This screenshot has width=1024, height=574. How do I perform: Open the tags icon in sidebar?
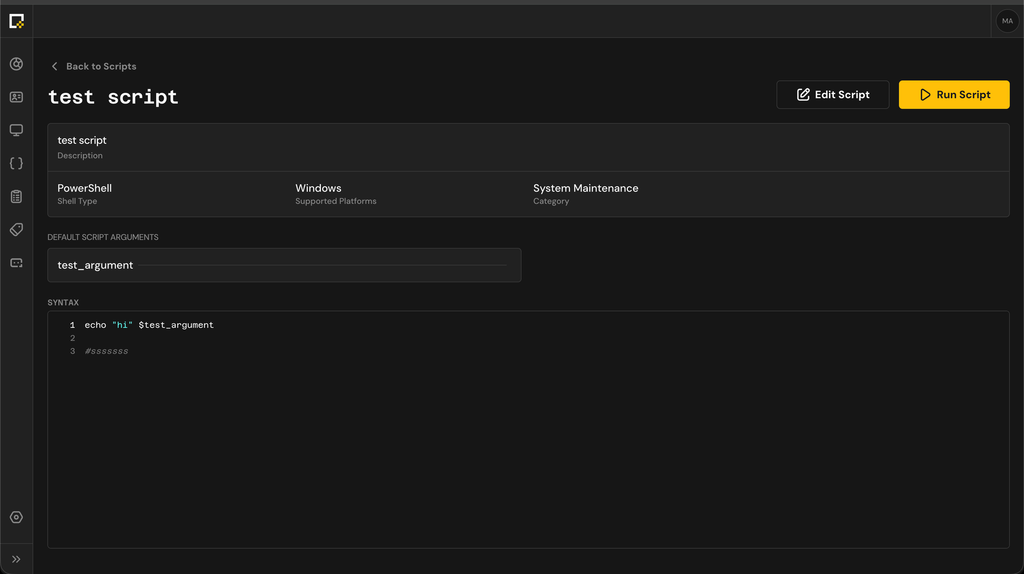[16, 229]
